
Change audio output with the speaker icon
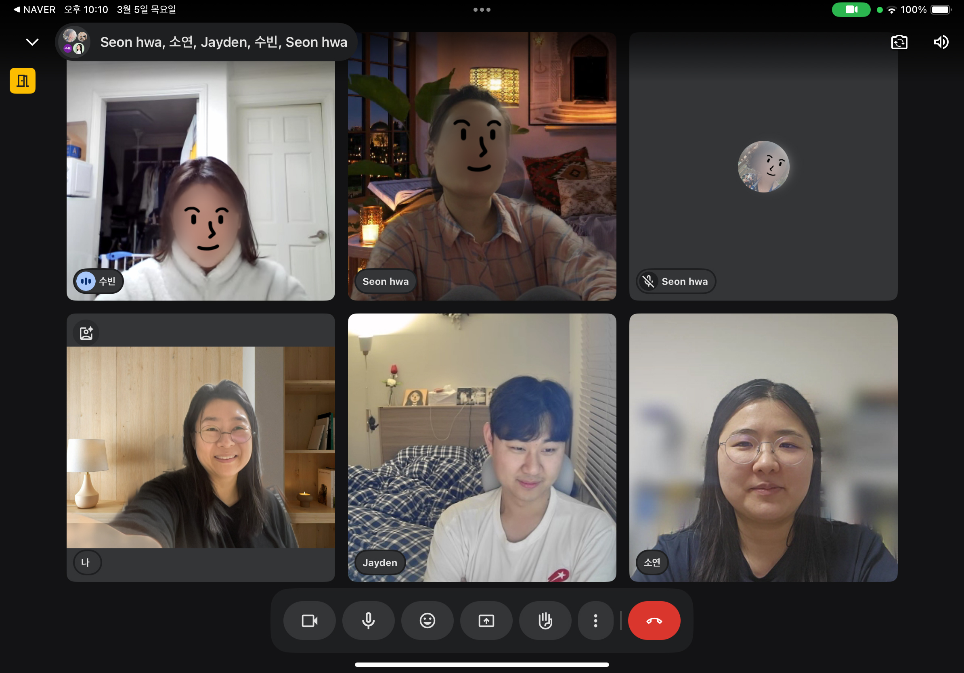tap(941, 42)
